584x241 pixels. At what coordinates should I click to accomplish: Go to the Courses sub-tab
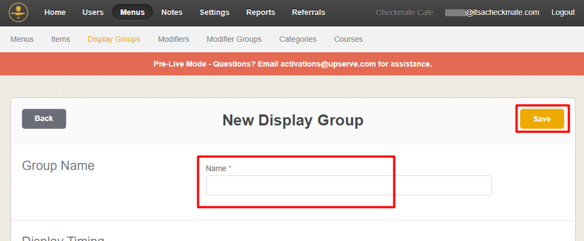coord(348,39)
